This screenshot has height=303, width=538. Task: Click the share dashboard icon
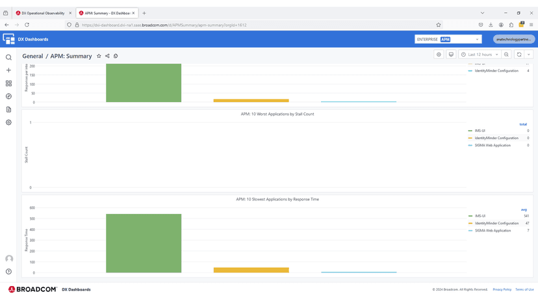[107, 56]
